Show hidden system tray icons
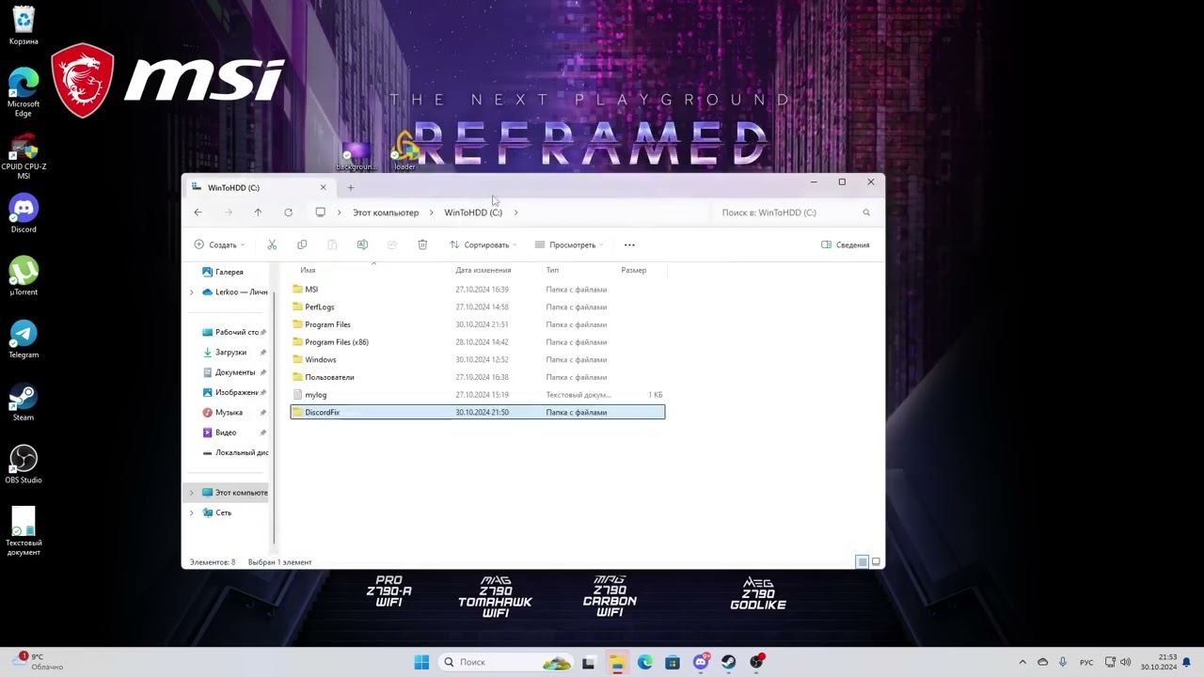The width and height of the screenshot is (1204, 677). coord(1022,662)
